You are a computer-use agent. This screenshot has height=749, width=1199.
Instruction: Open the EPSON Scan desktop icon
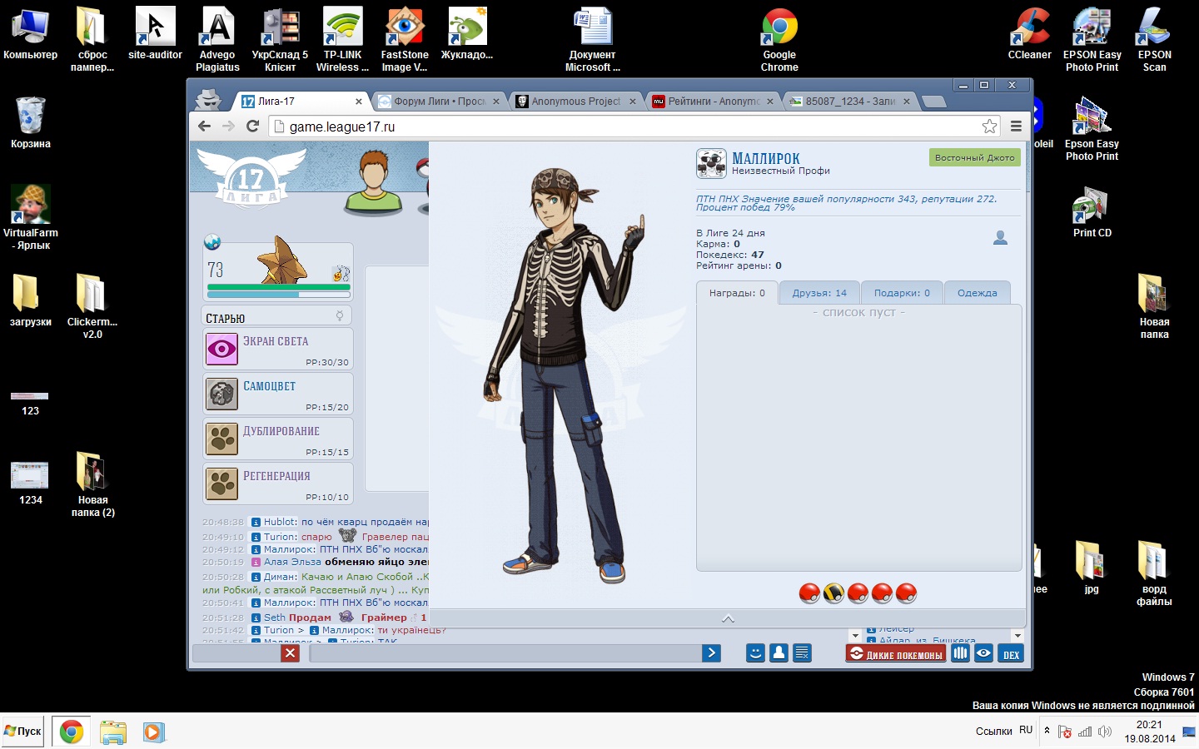click(x=1154, y=39)
